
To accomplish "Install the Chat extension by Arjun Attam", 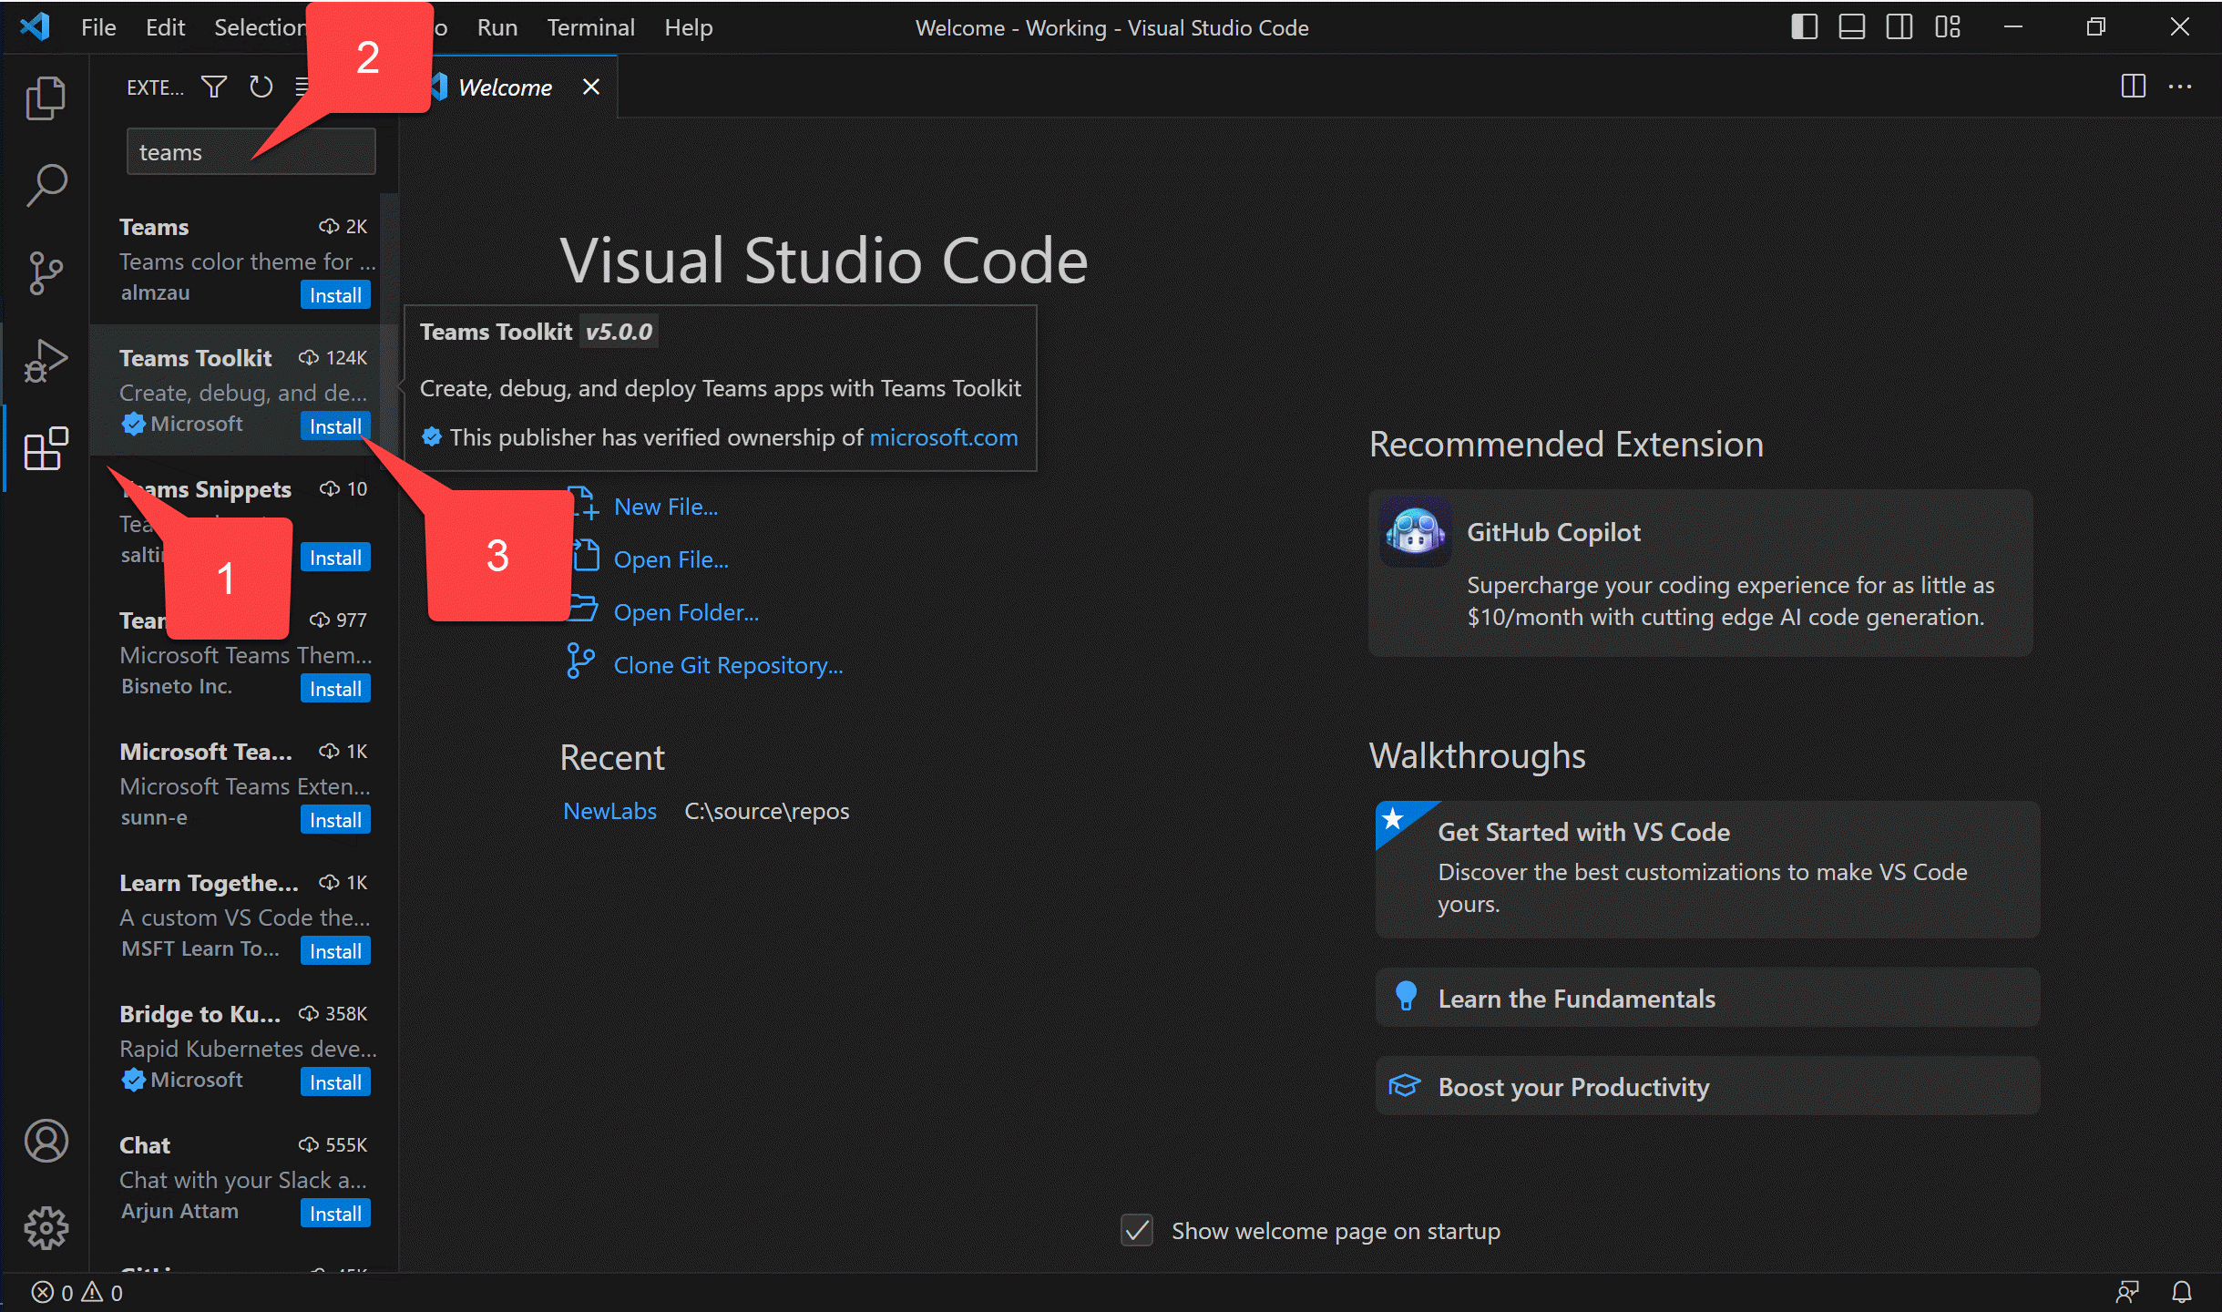I will (335, 1214).
